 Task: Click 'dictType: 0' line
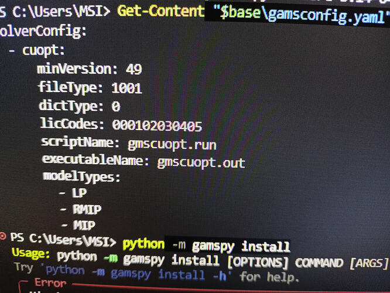click(x=80, y=106)
